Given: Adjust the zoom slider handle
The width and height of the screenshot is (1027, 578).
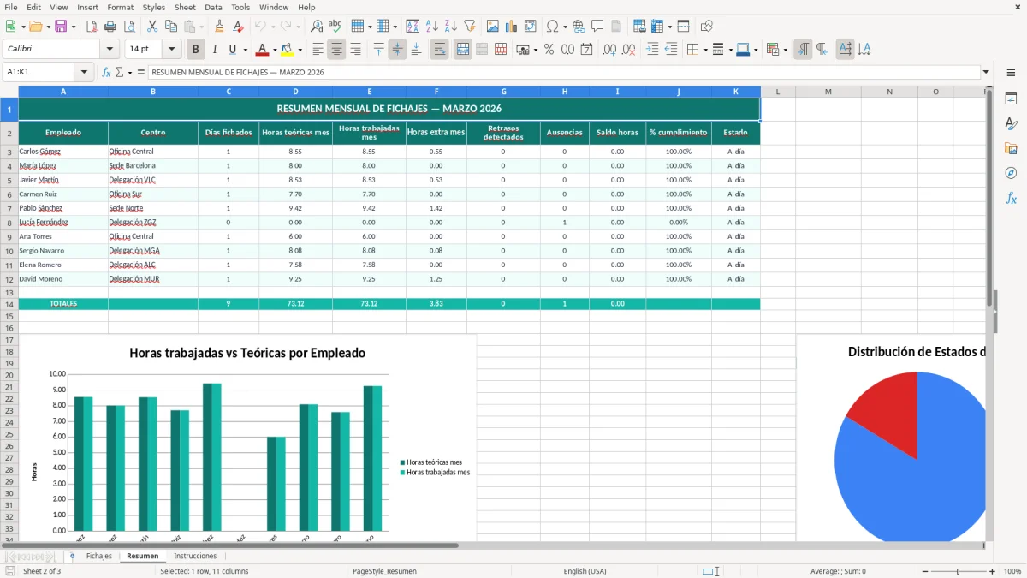Looking at the screenshot, I should [958, 571].
